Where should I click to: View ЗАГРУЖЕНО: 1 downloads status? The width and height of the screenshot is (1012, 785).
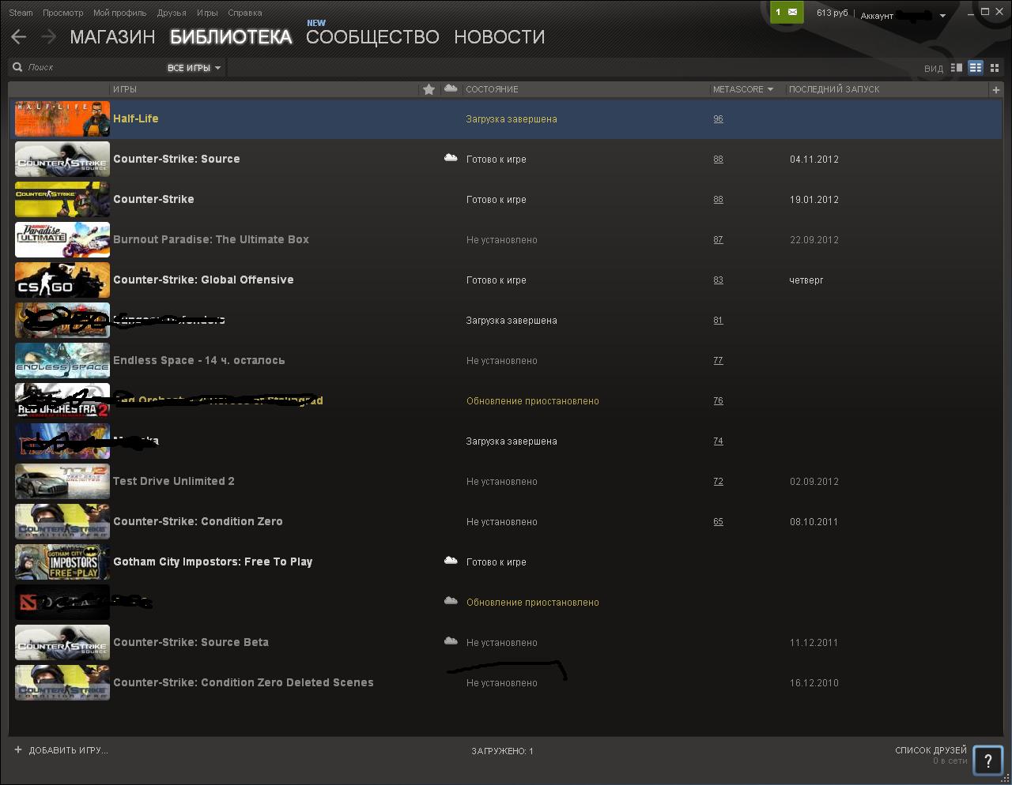pyautogui.click(x=502, y=751)
